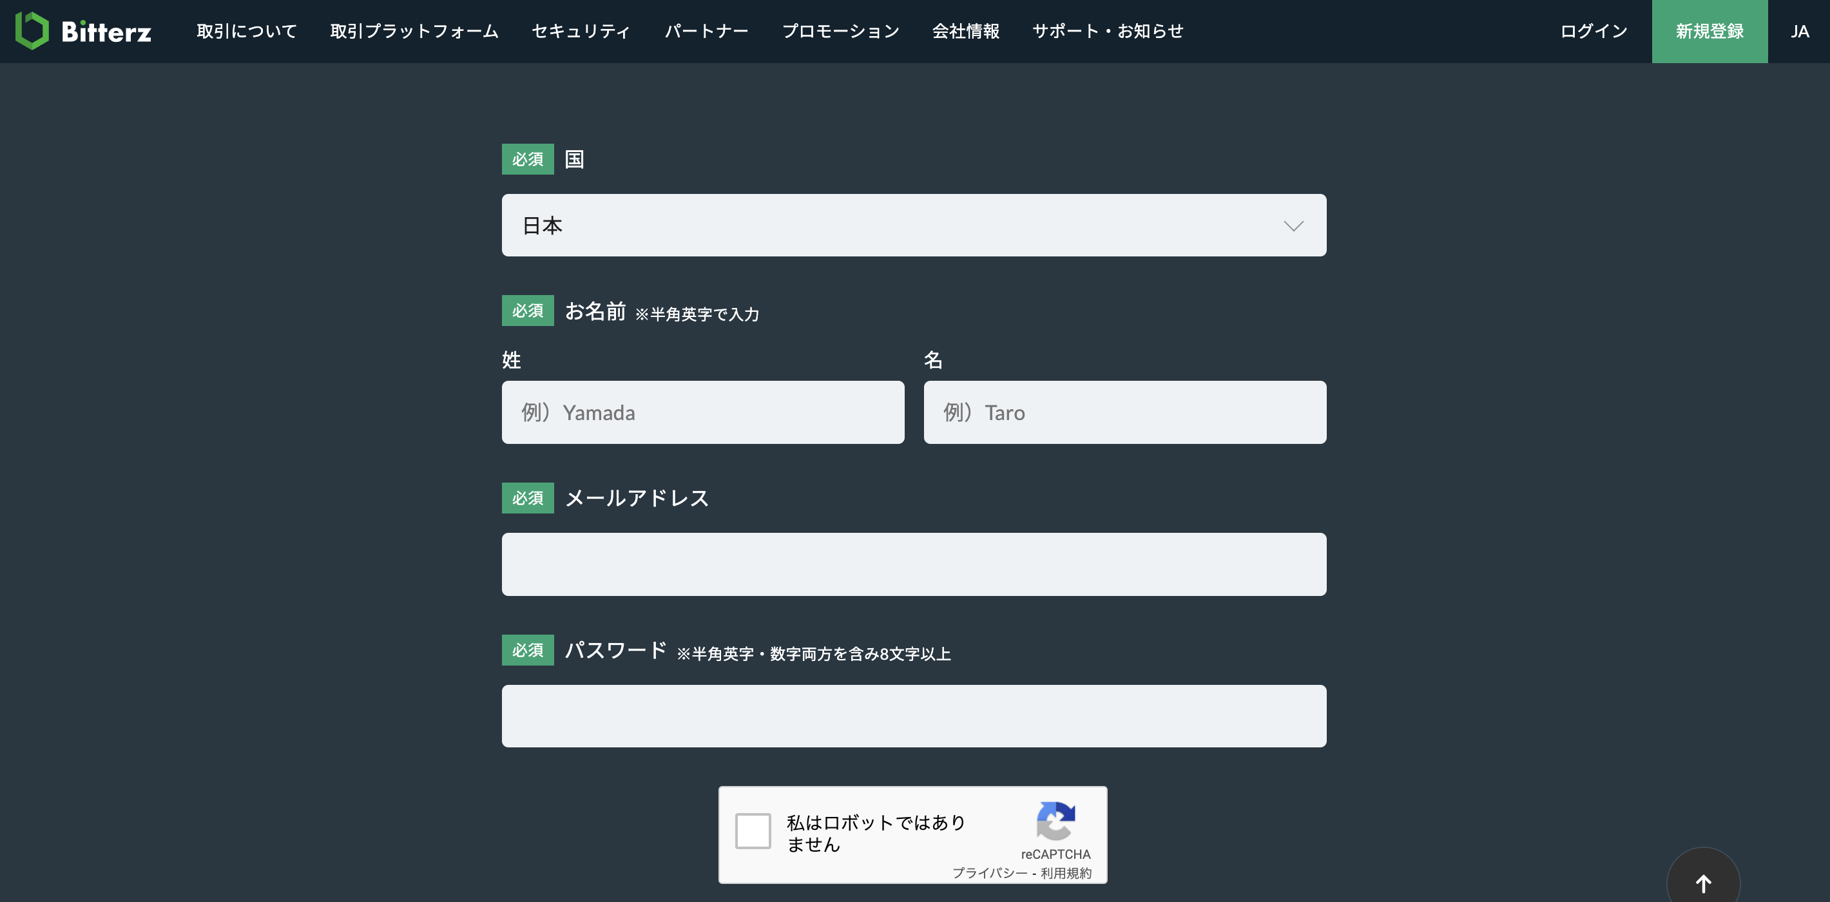Open サポート・お知らせ menu
Screen dimensions: 1830x902
1108,30
